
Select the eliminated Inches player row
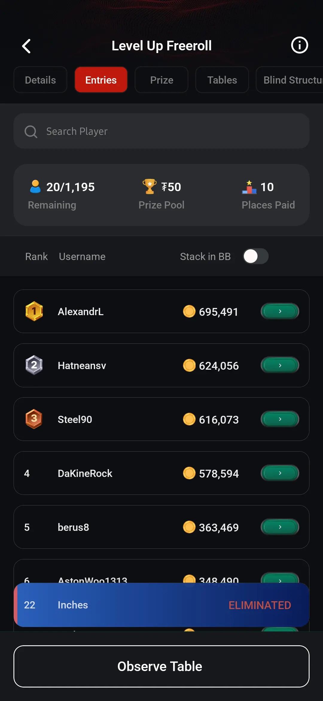[x=161, y=605]
